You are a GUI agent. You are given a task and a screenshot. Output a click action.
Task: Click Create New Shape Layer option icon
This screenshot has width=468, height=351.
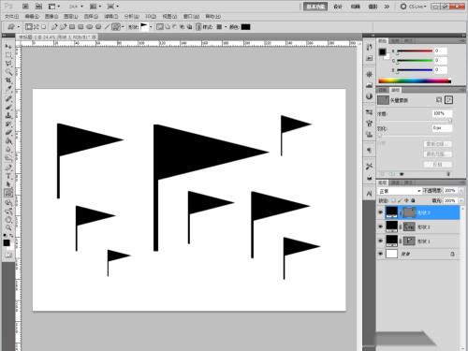tap(160, 27)
